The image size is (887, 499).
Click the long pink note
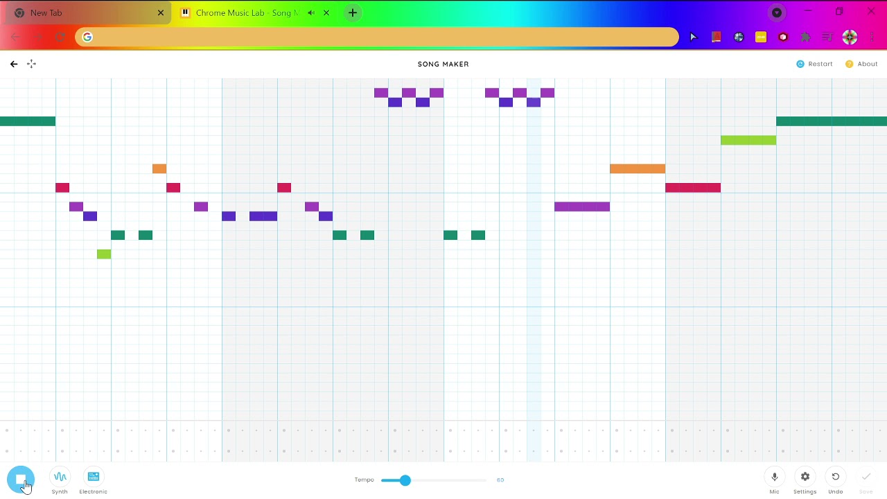pos(693,188)
